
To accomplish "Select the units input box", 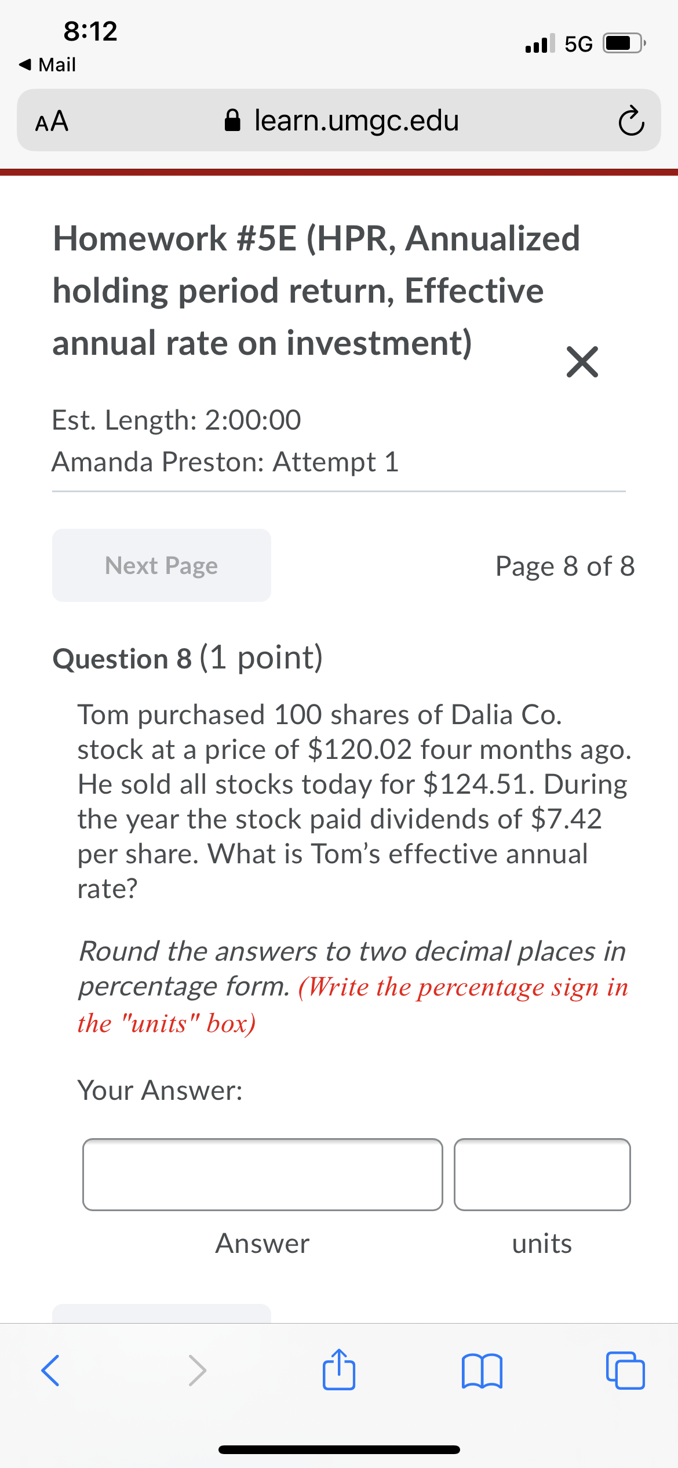I will [x=542, y=1175].
